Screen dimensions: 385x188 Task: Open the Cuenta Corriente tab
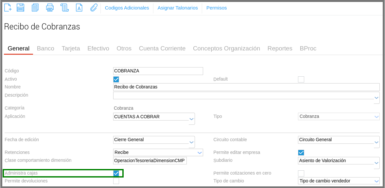coord(162,48)
